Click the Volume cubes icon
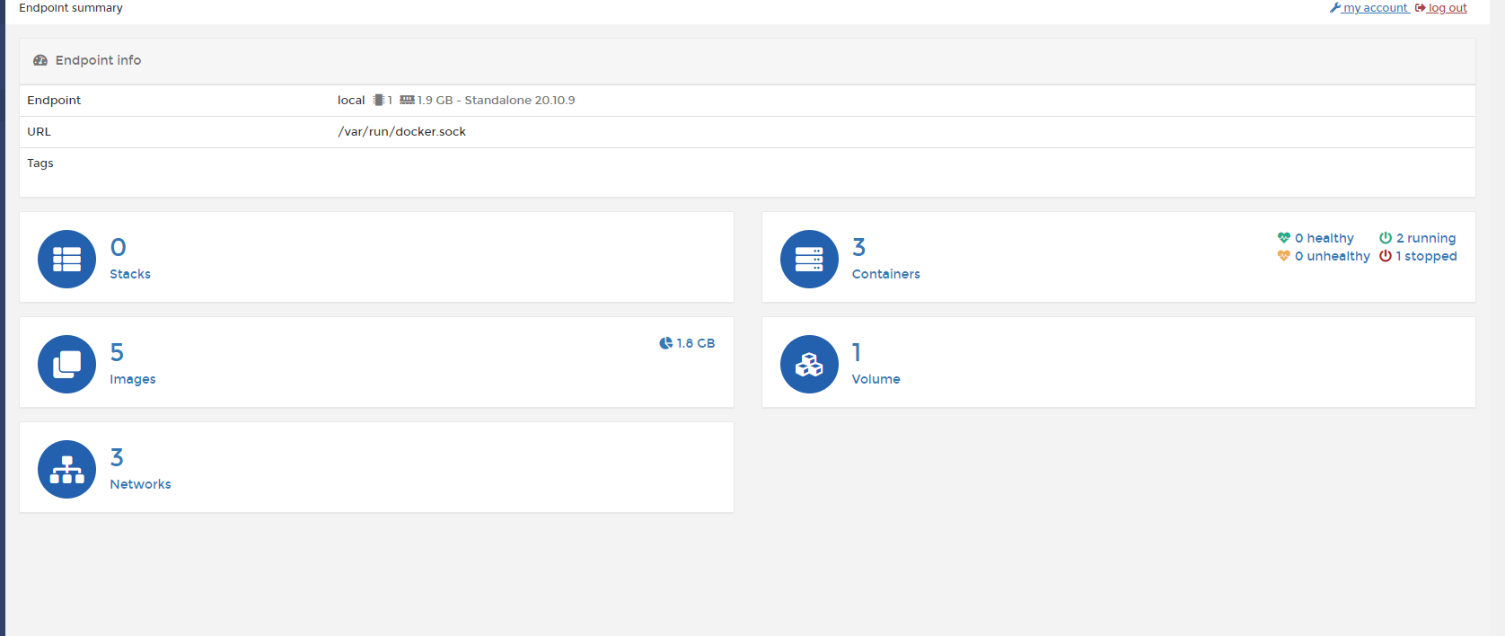 point(809,364)
